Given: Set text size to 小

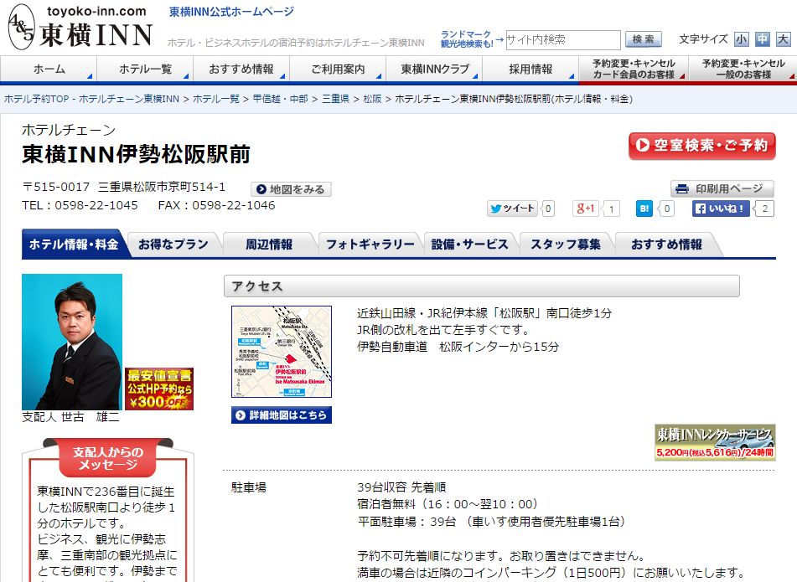Looking at the screenshot, I should click(x=741, y=39).
